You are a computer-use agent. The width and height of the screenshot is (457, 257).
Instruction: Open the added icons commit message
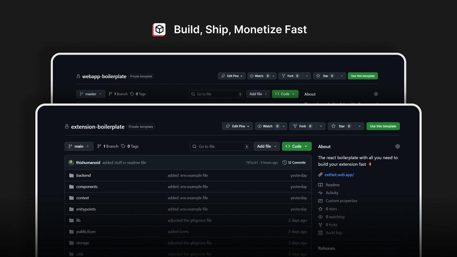(178, 232)
